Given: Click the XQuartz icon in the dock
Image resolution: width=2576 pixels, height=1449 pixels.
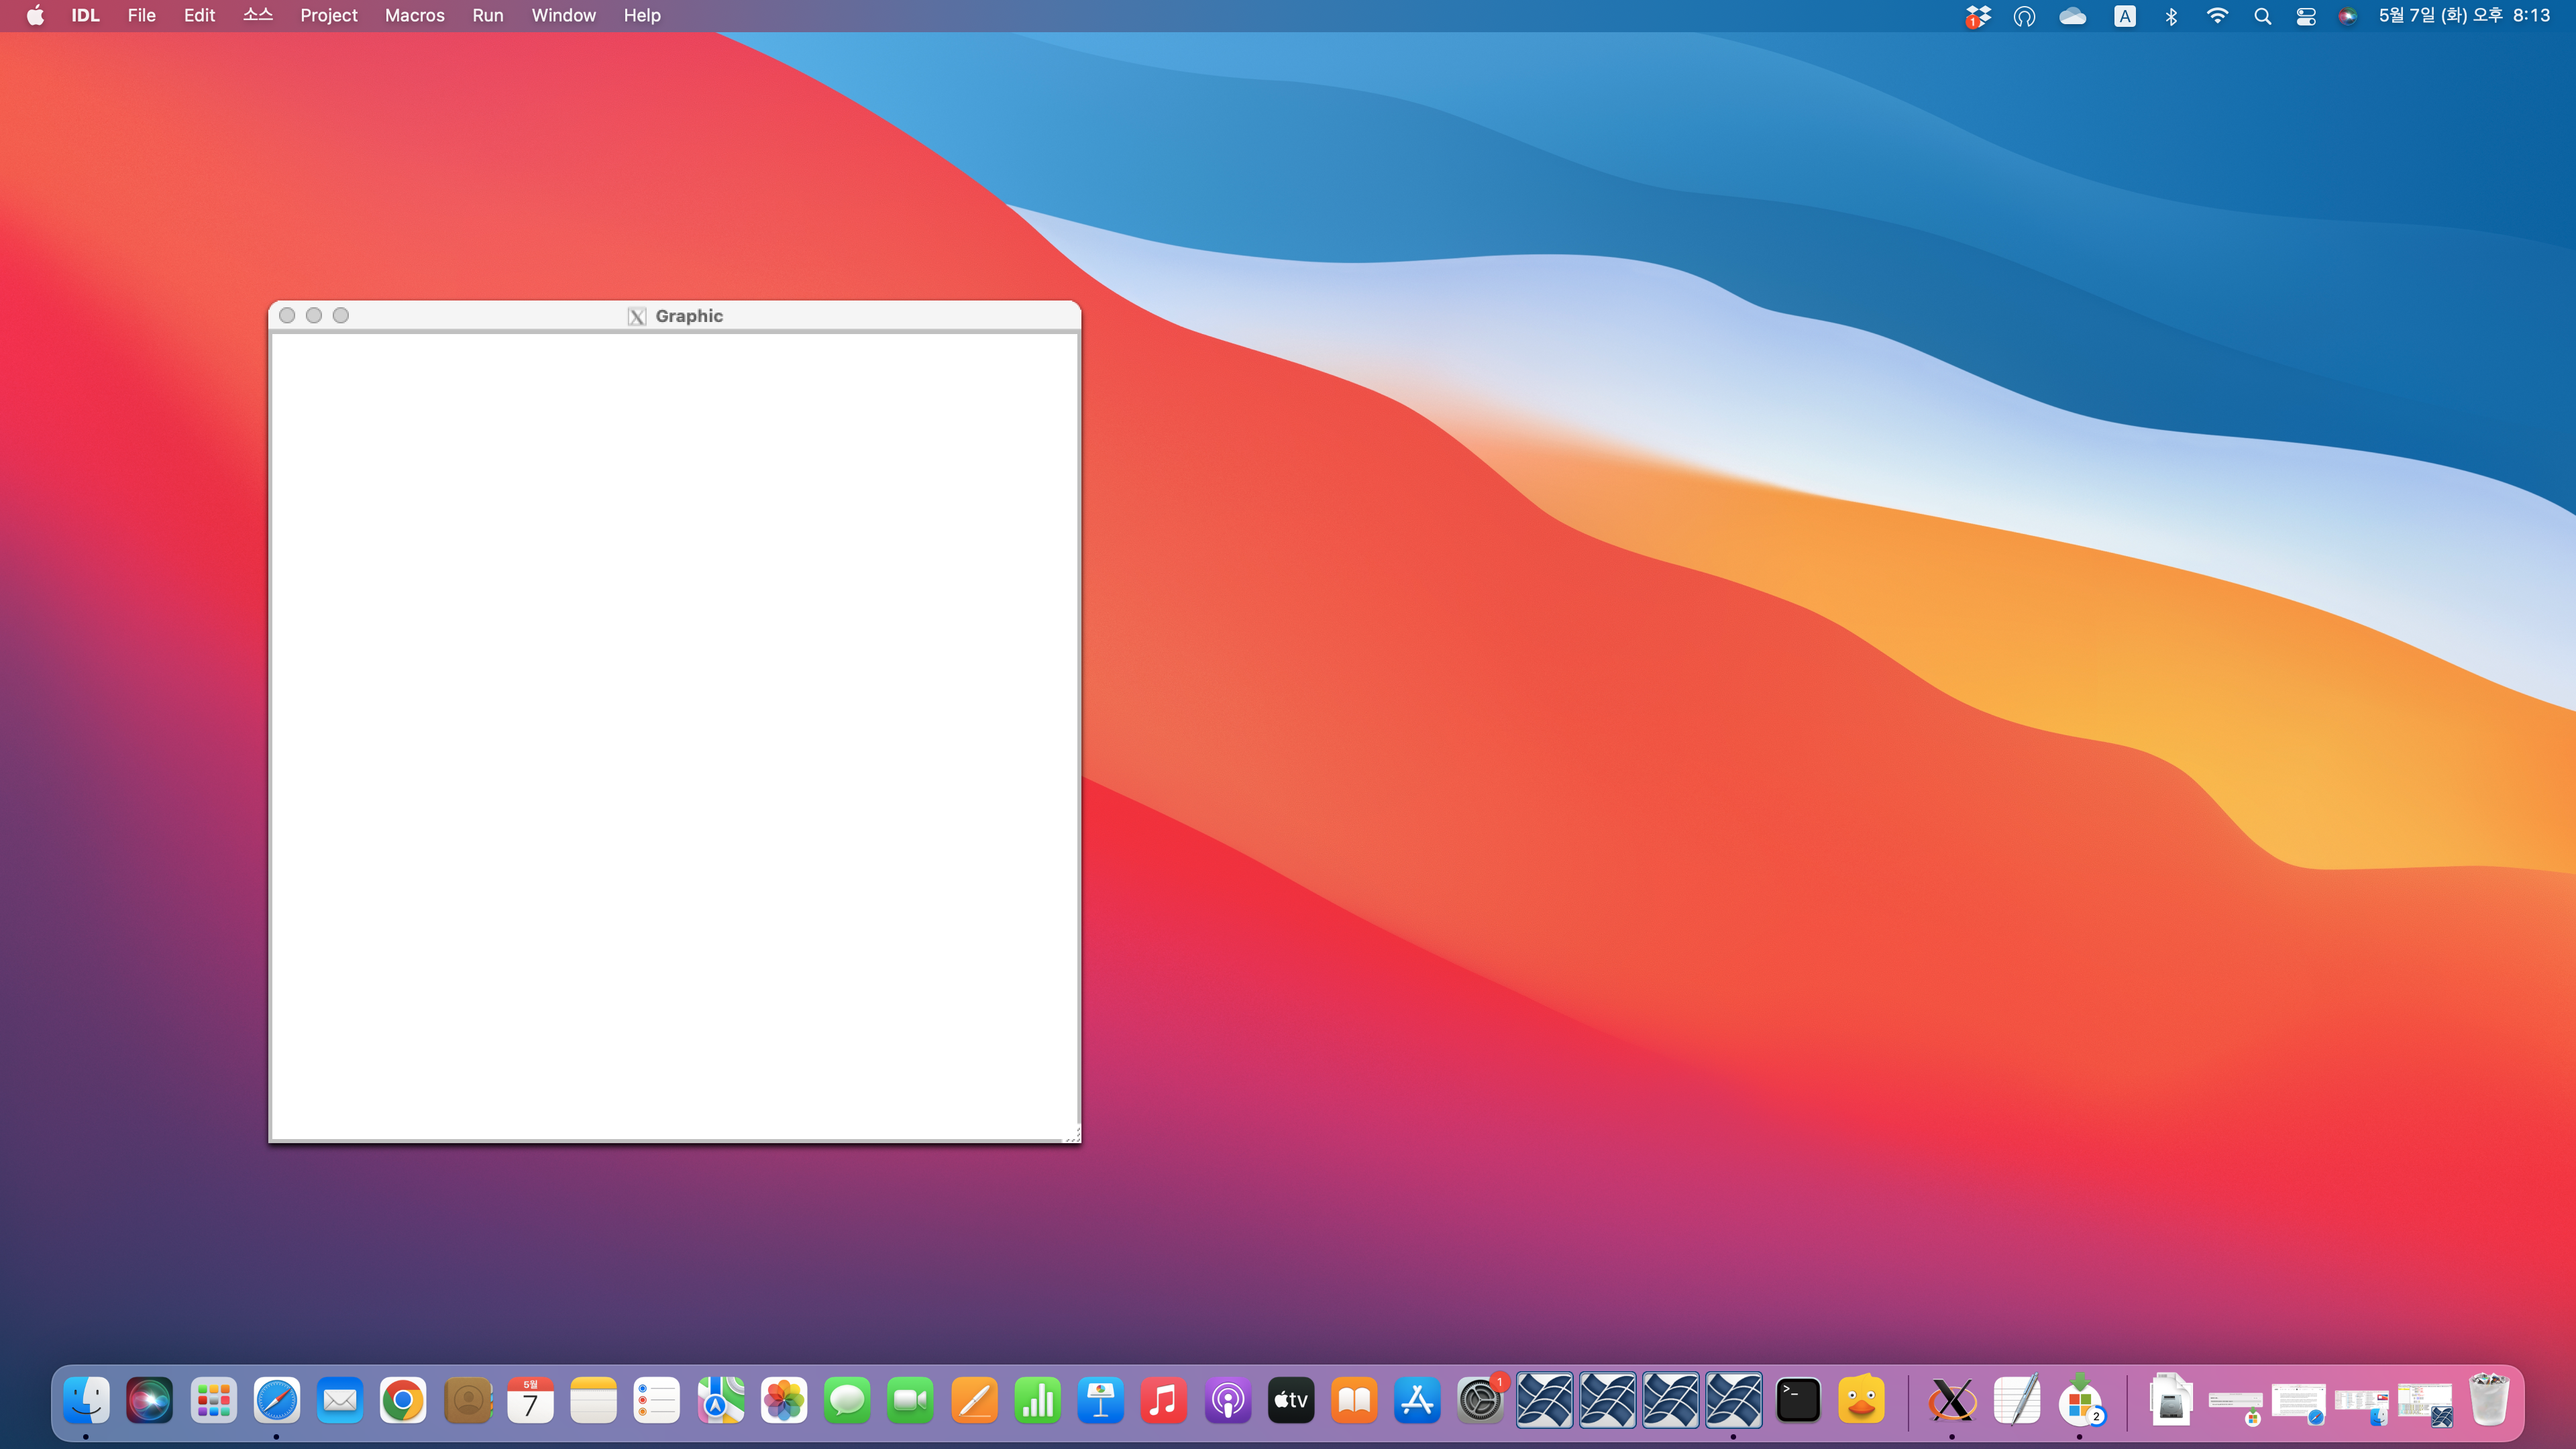Looking at the screenshot, I should [x=1951, y=1400].
